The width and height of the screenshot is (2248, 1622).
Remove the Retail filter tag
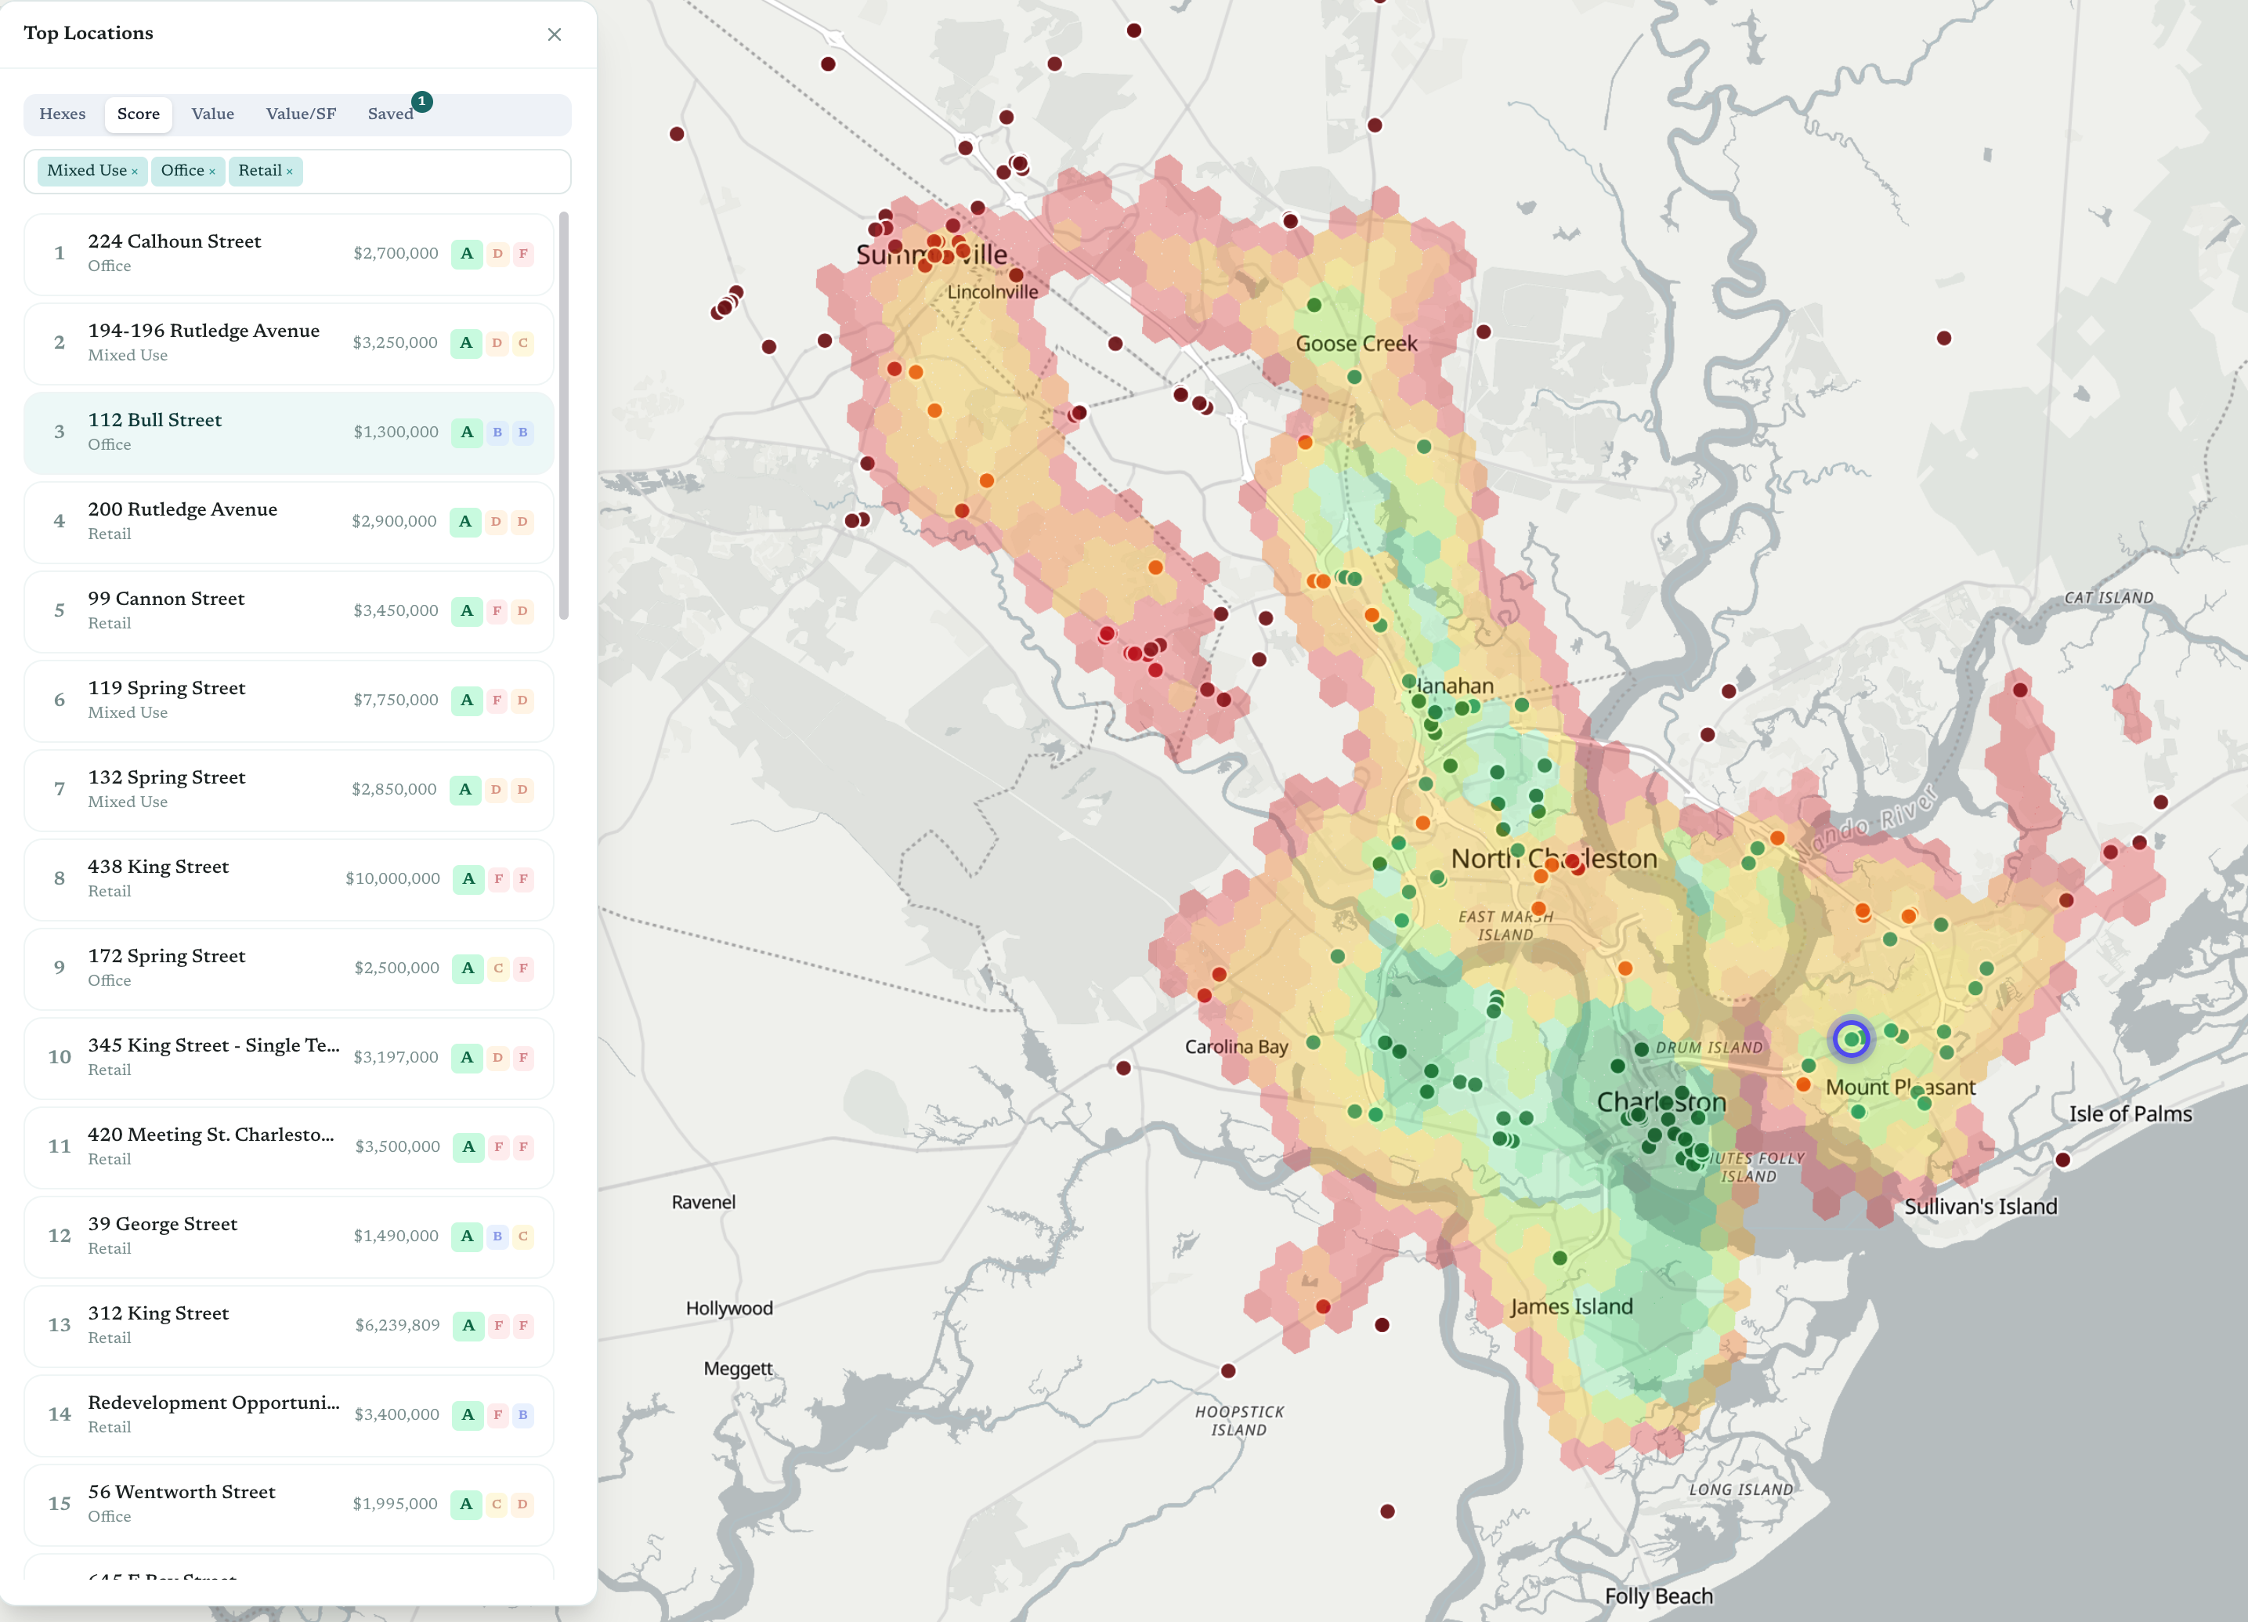coord(290,172)
